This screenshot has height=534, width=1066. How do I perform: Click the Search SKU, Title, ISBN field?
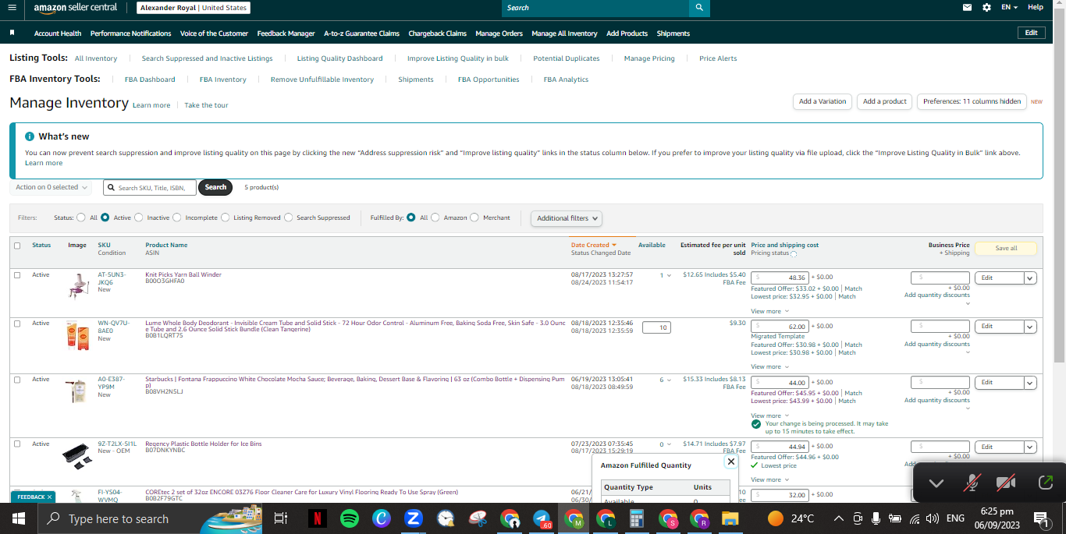coord(150,187)
